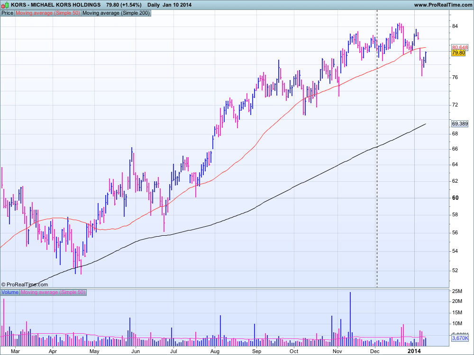The width and height of the screenshot is (474, 355).
Task: Click the candlestick chart icon beside KORS
Action: 5,5
